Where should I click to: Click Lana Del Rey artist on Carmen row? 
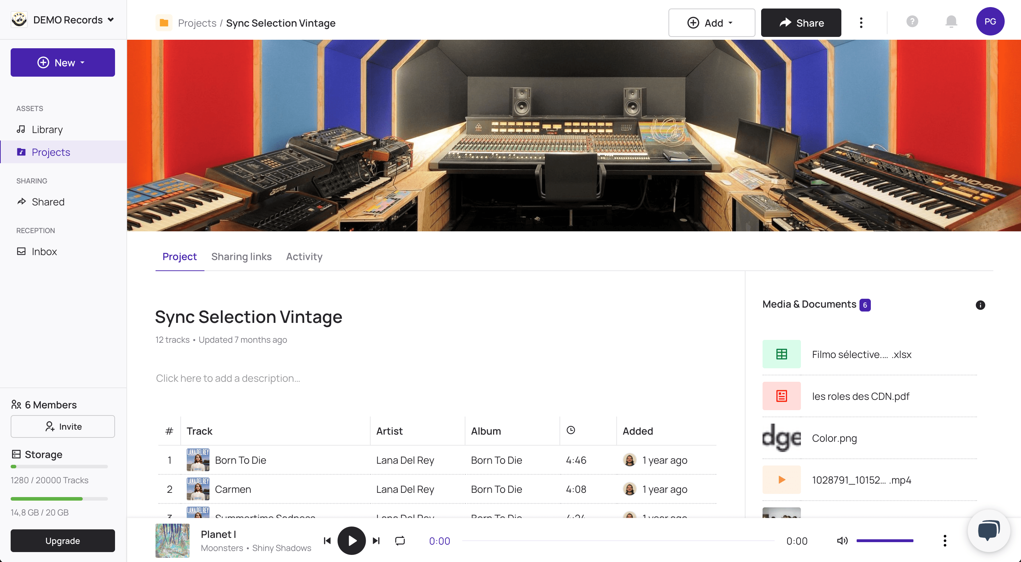(405, 489)
